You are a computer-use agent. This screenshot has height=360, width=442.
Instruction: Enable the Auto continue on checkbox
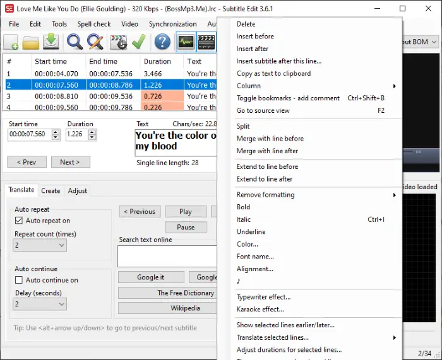[x=19, y=280]
